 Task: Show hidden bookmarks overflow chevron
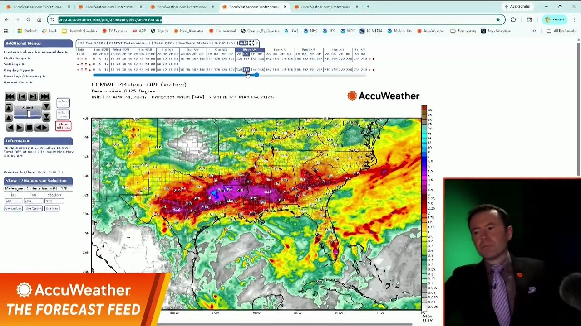(534, 31)
